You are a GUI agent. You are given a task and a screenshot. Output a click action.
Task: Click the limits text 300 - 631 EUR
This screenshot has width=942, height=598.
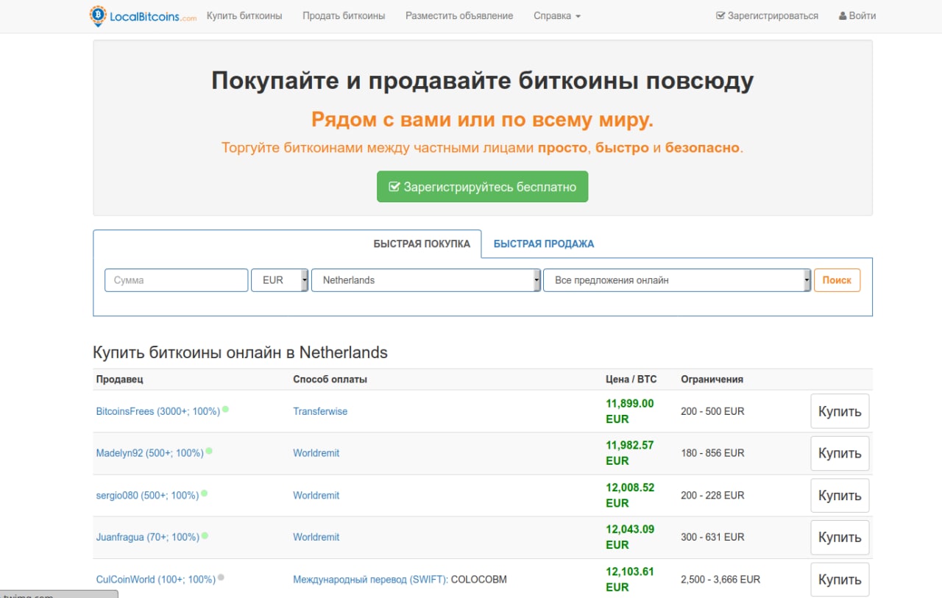712,538
